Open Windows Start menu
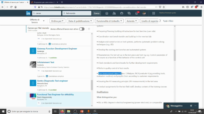The width and height of the screenshot is (204, 114). coord(3,111)
